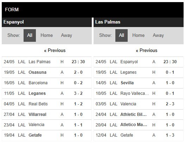Viewport: 185px width, 144px height.
Task: Switch Espanyol form to Home matches
Action: (47, 35)
